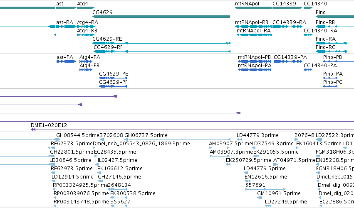Select the Pino gene feature
This screenshot has height=208, width=354.
pyautogui.click(x=335, y=17)
